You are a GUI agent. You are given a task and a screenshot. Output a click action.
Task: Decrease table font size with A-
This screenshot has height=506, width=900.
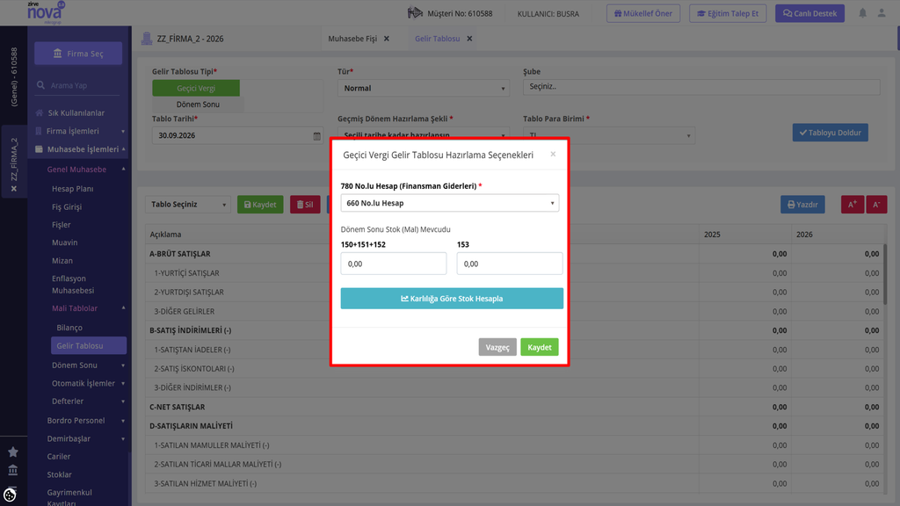pos(876,204)
